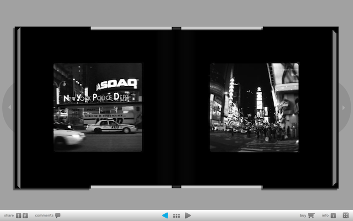Open the page thumbnails grid view
Screen dimensions: 353x221
(176, 216)
